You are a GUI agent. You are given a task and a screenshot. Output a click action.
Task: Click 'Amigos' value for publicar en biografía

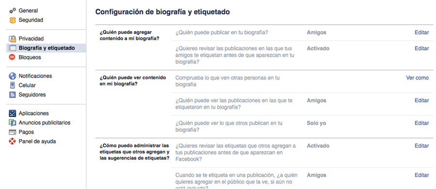(316, 32)
